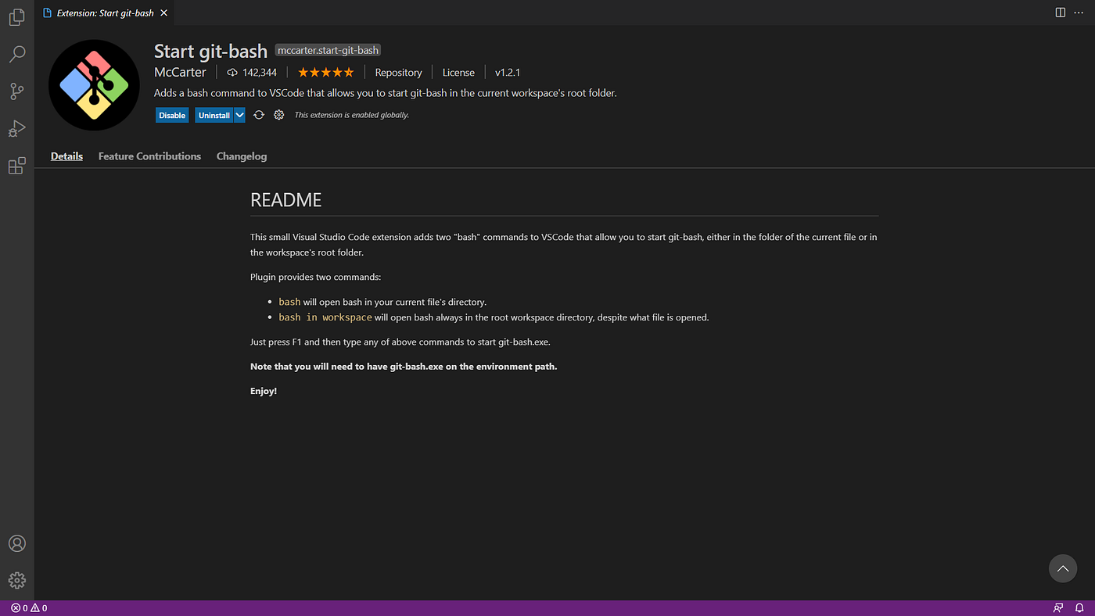Click the Start git-bash extension title

(210, 51)
